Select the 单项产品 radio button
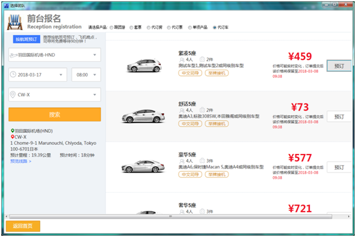 pos(190,27)
